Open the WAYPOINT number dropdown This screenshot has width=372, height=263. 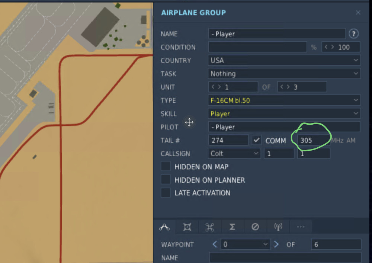click(x=245, y=244)
